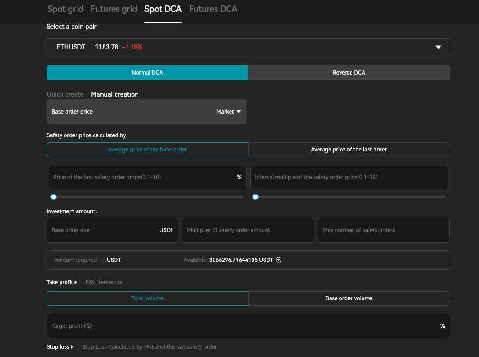The height and width of the screenshot is (357, 479).
Task: Click the transfer icon beside available USDT
Action: point(279,260)
